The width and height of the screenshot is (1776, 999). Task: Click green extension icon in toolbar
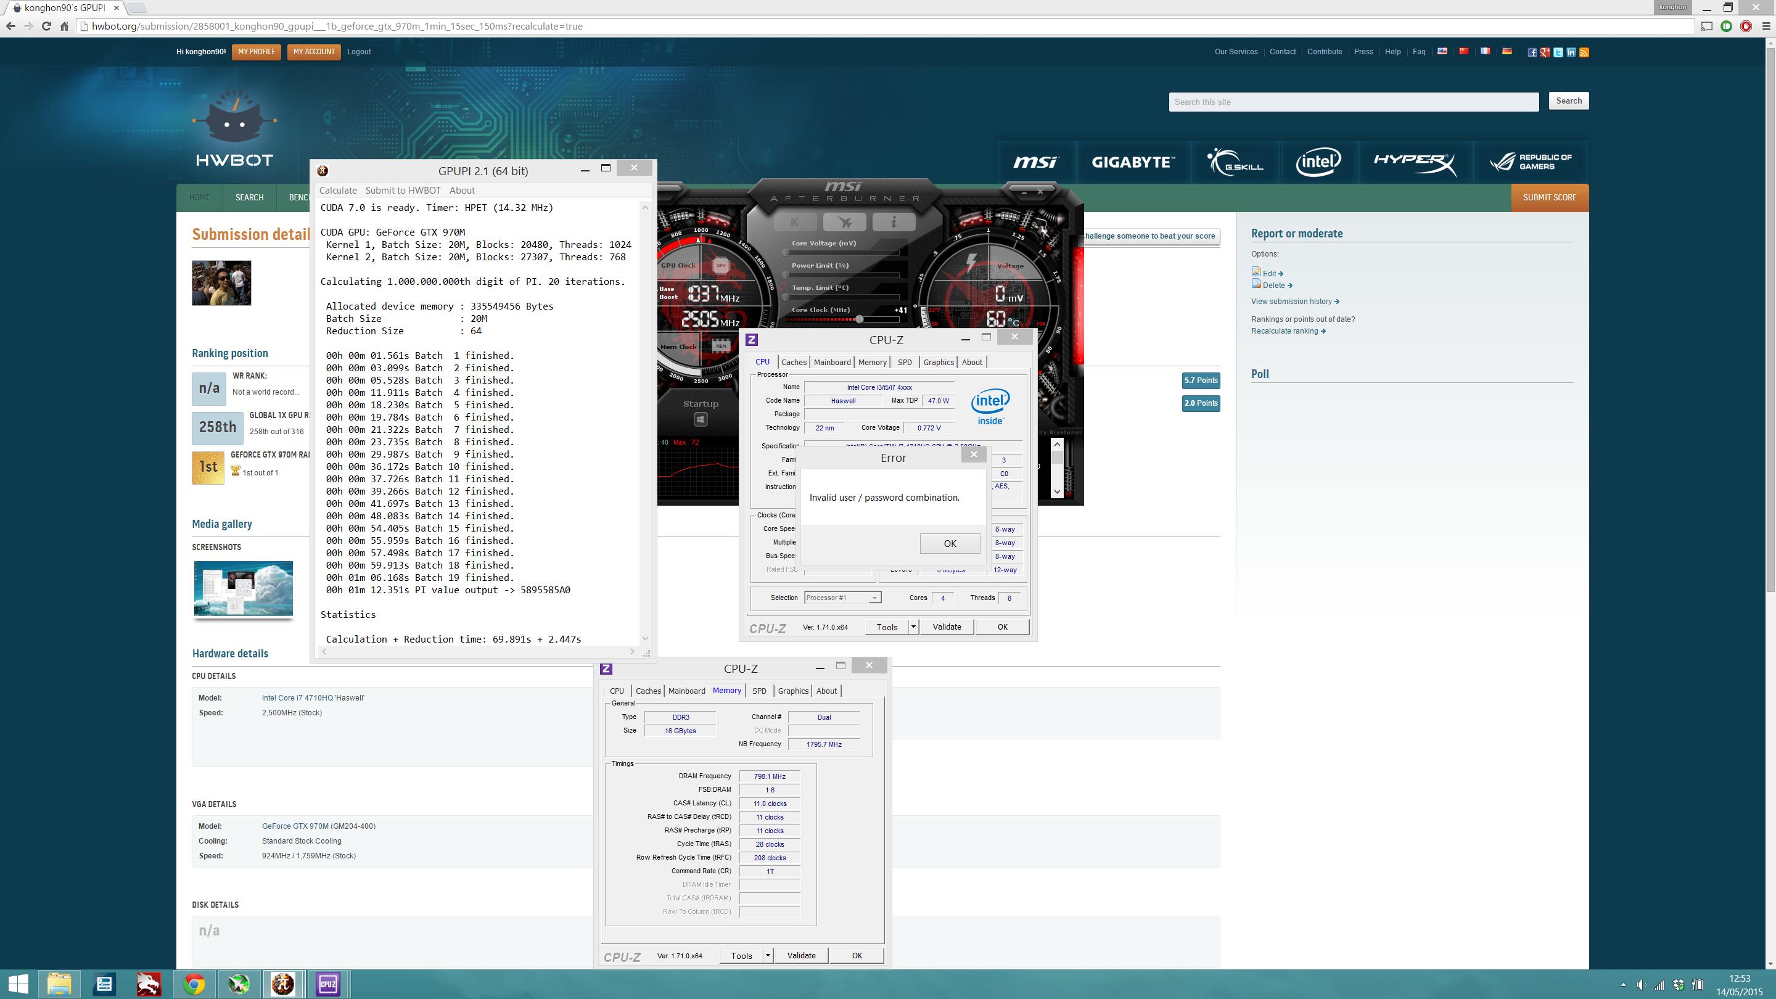pos(1727,26)
